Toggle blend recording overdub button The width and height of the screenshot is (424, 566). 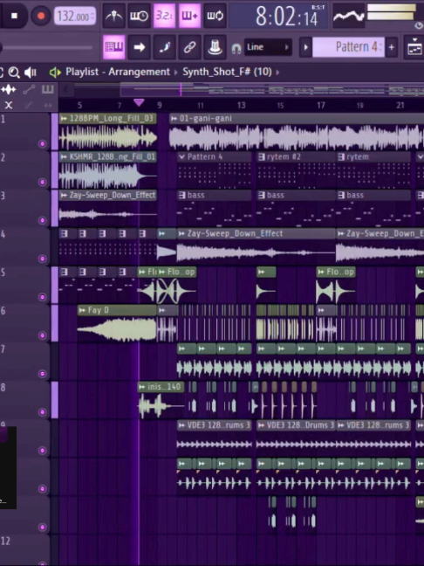click(189, 16)
